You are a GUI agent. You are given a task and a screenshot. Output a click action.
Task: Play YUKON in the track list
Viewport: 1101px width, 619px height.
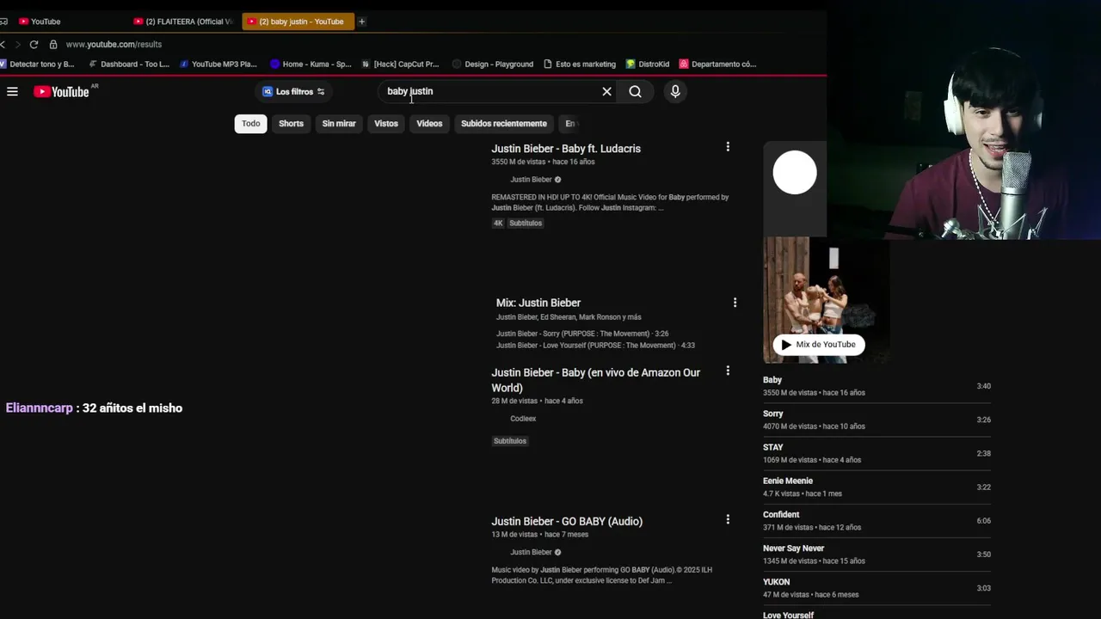point(876,588)
